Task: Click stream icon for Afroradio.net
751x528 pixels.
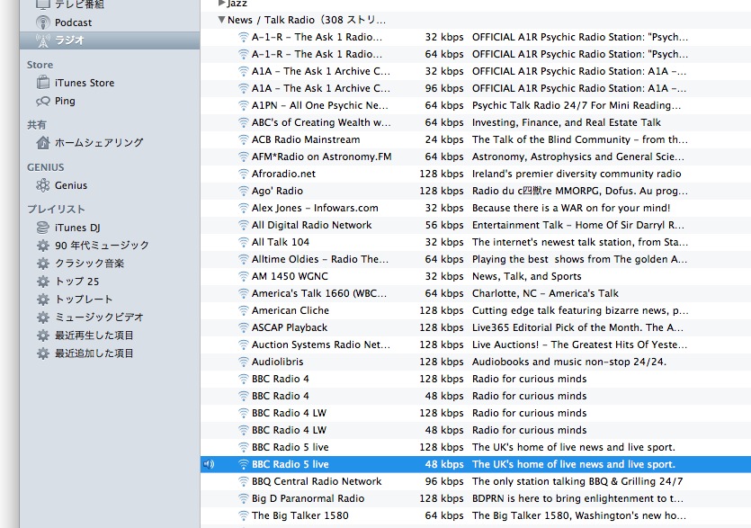Action: (x=244, y=174)
